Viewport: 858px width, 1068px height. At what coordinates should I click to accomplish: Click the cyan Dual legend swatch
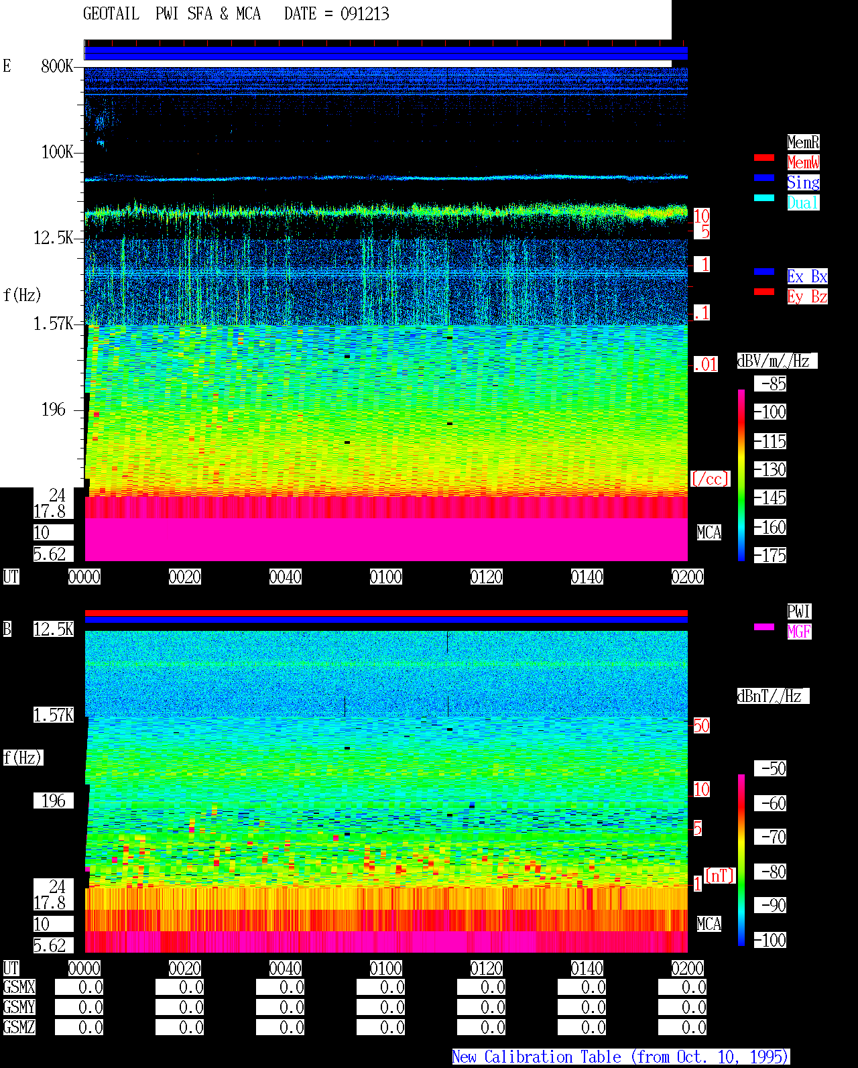click(764, 198)
